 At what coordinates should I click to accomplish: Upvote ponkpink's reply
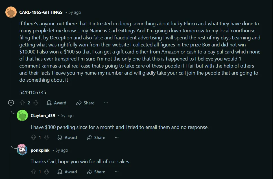pyautogui.click(x=33, y=172)
